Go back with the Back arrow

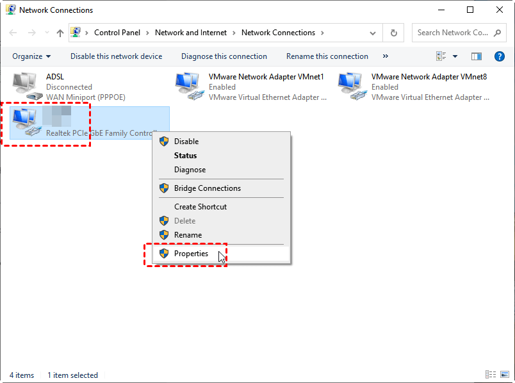[x=13, y=33]
